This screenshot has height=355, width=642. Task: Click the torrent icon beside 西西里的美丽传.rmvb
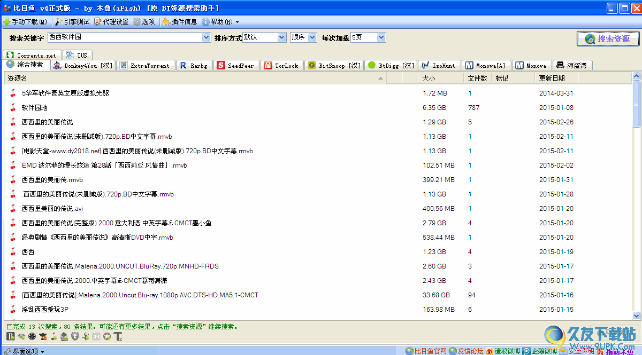click(13, 180)
